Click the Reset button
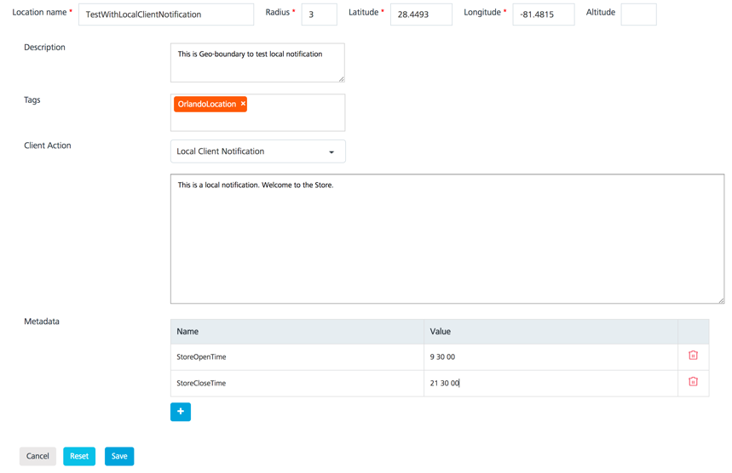This screenshot has width=732, height=473. 79,456
